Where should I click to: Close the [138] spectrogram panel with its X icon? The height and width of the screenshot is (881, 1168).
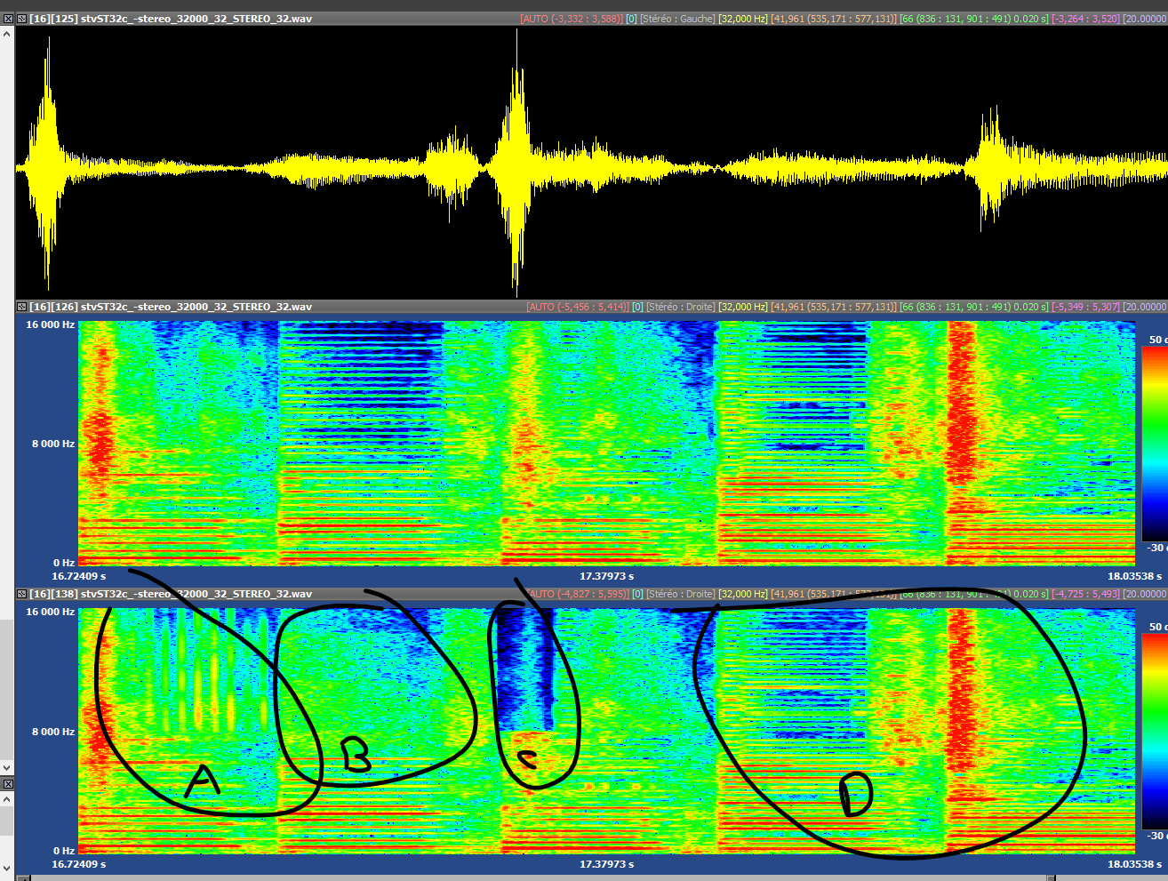pos(8,594)
